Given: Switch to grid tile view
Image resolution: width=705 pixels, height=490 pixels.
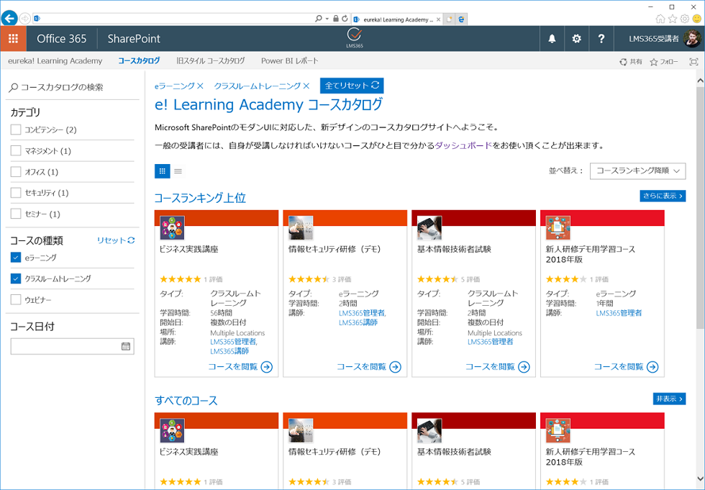Looking at the screenshot, I should 162,171.
